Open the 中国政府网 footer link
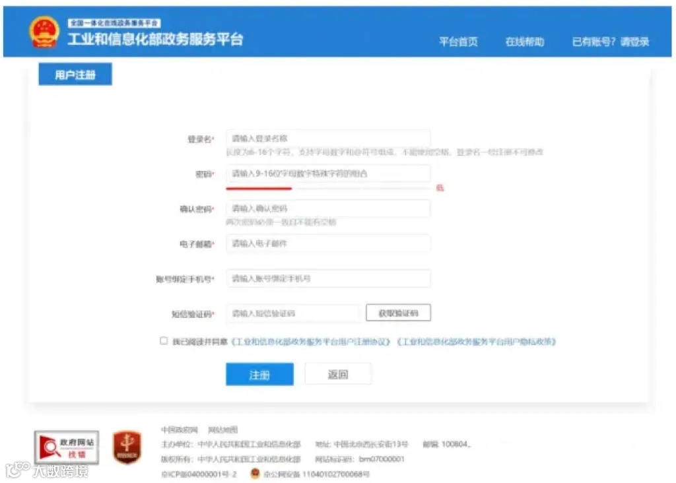Image resolution: width=676 pixels, height=483 pixels. (x=180, y=430)
